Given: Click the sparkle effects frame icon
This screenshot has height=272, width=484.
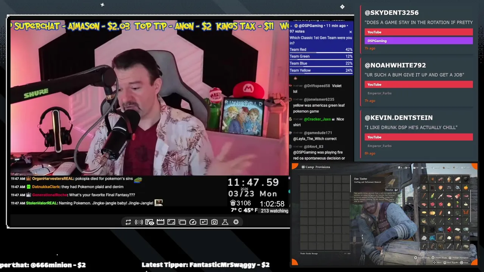Looking at the screenshot, I should pyautogui.click(x=203, y=222).
